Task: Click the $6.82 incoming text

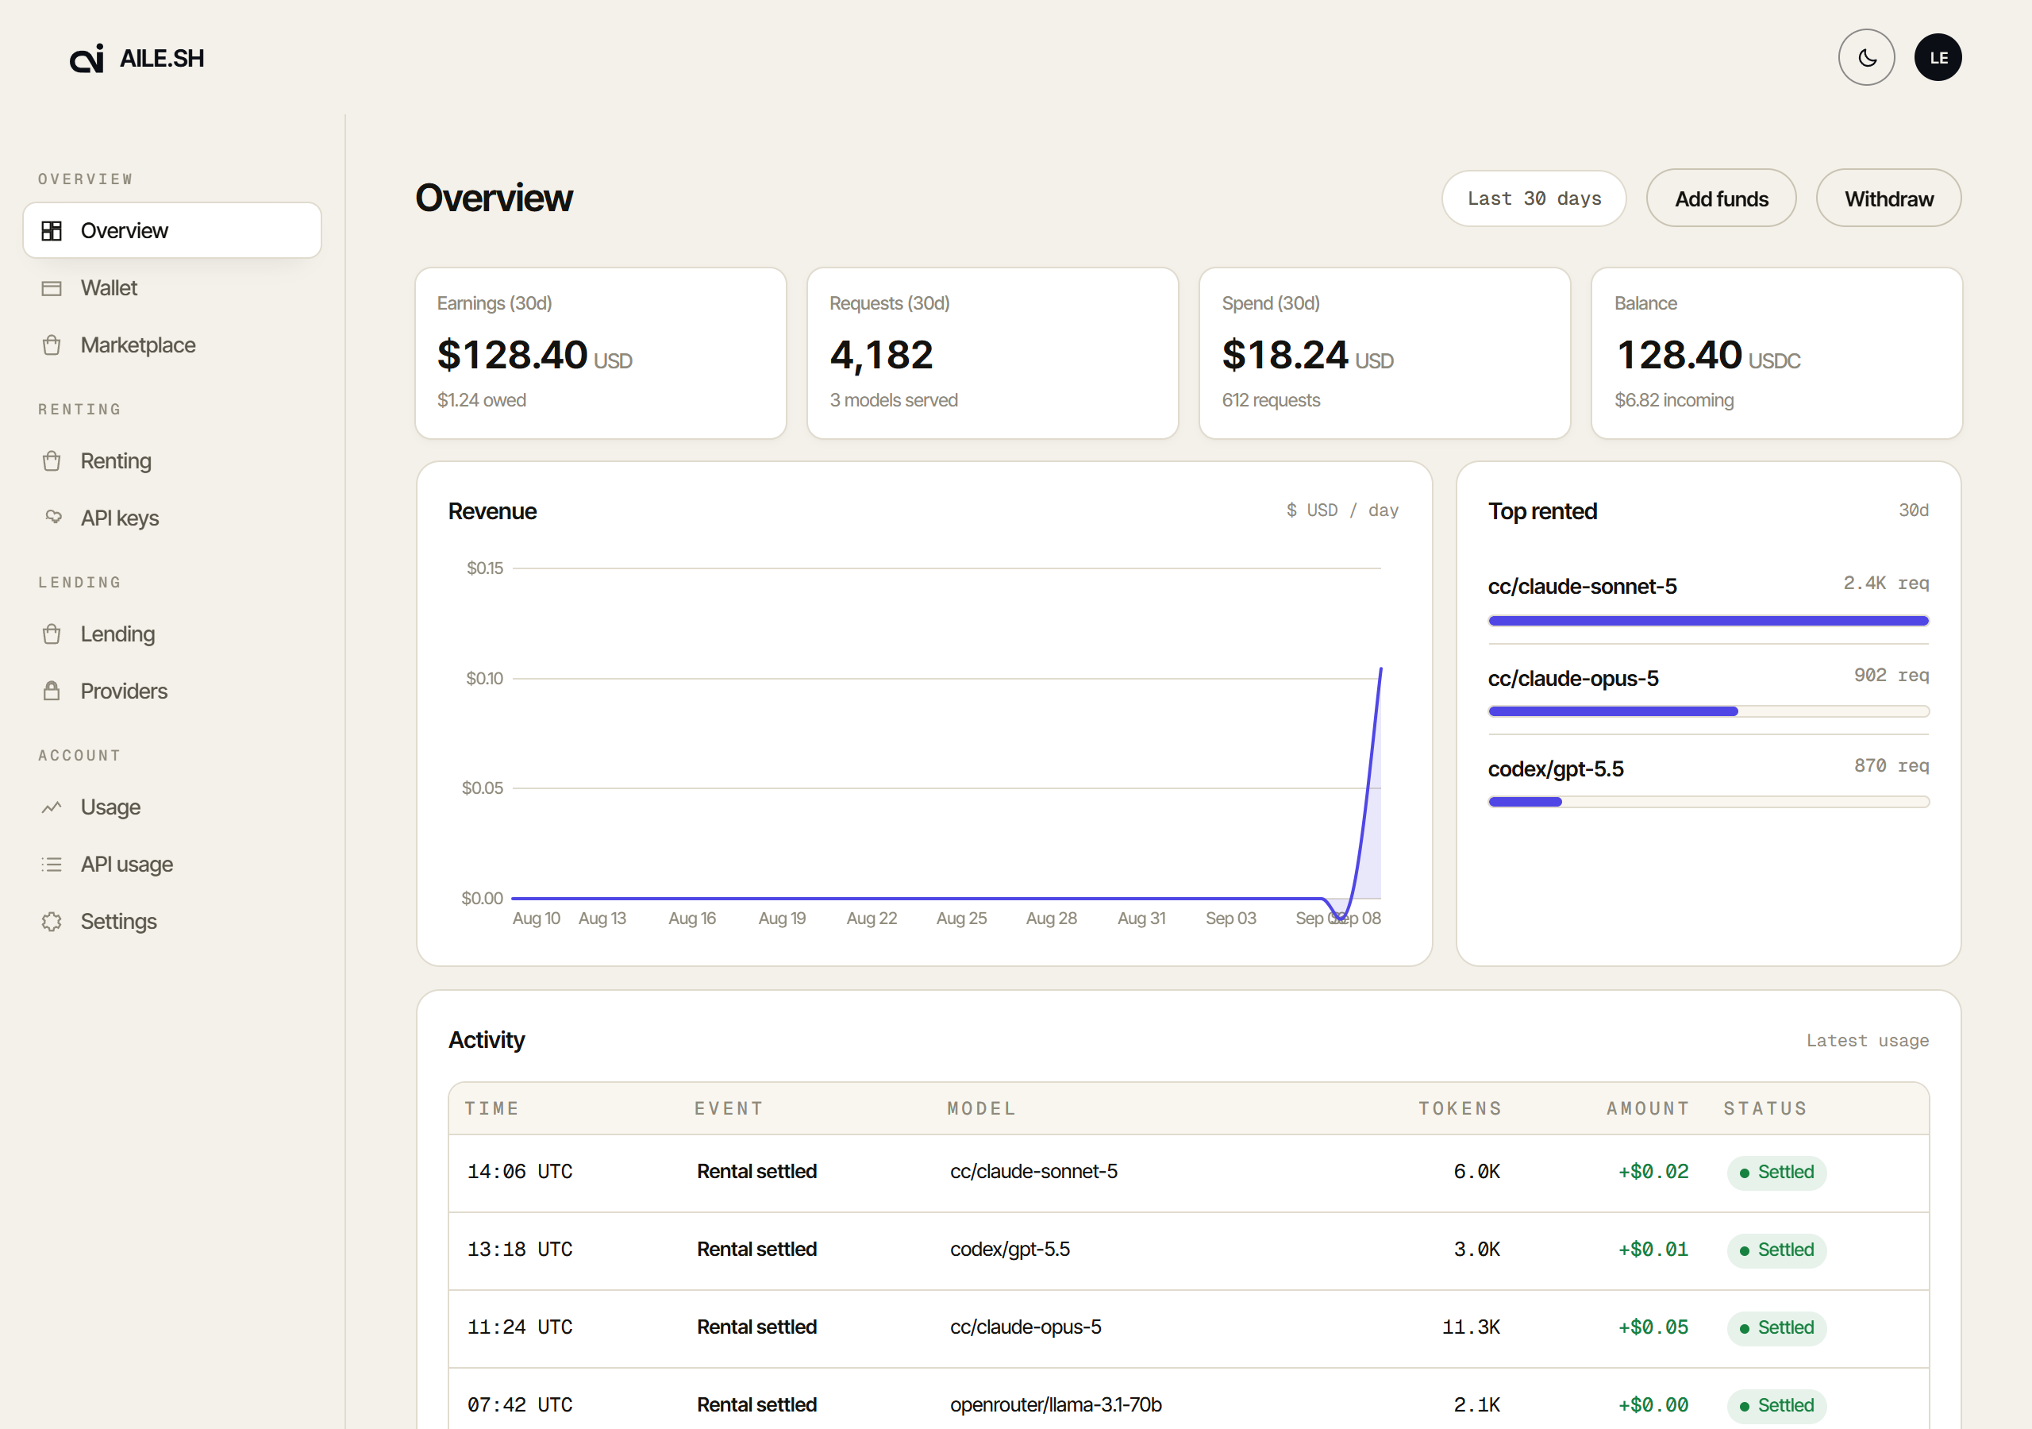Action: pyautogui.click(x=1673, y=400)
